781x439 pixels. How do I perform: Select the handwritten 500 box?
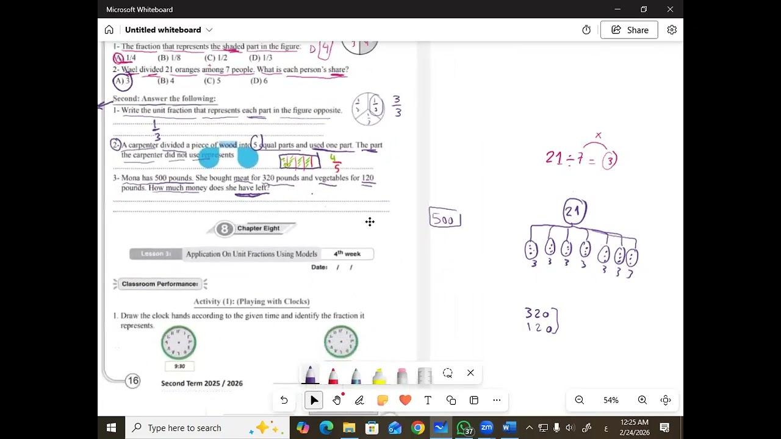(x=445, y=218)
